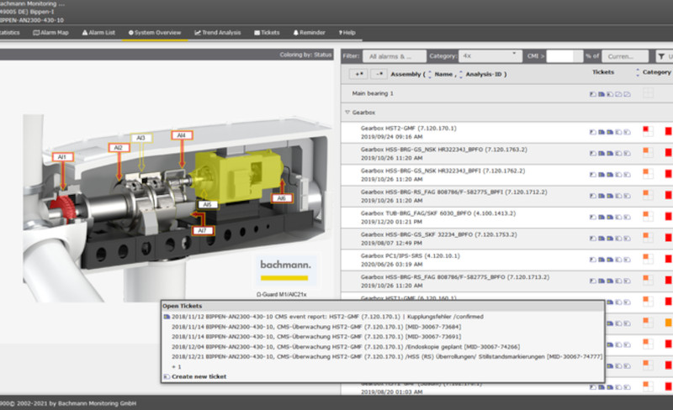Click first ticket icon in 808786/F-582775_BPFI row
Image resolution: width=673 pixels, height=410 pixels.
(x=593, y=196)
